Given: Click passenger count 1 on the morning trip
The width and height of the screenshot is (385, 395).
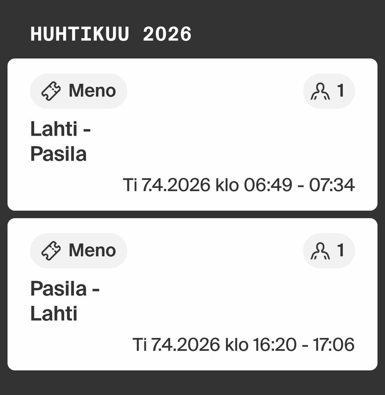Looking at the screenshot, I should (x=340, y=91).
